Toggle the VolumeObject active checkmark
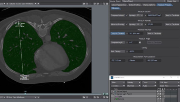Viewport: 180px width, 102px height. click(x=157, y=91)
